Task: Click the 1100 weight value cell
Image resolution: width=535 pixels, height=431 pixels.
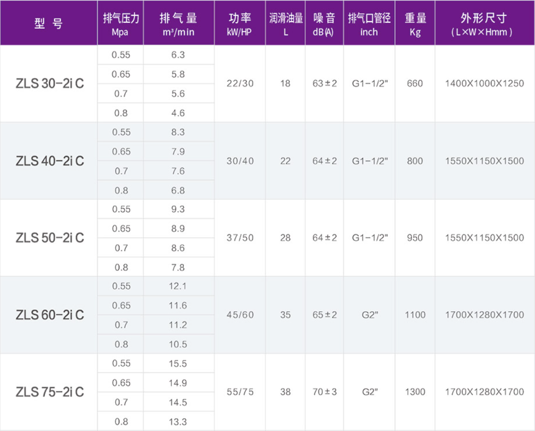Action: point(415,315)
